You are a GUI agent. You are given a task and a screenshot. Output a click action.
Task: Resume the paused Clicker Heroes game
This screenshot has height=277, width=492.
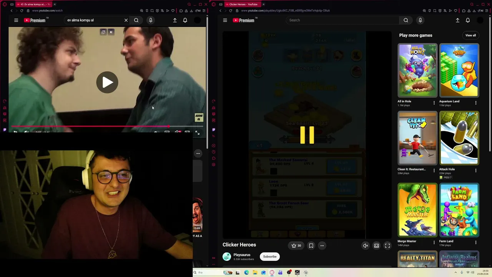coord(307,135)
